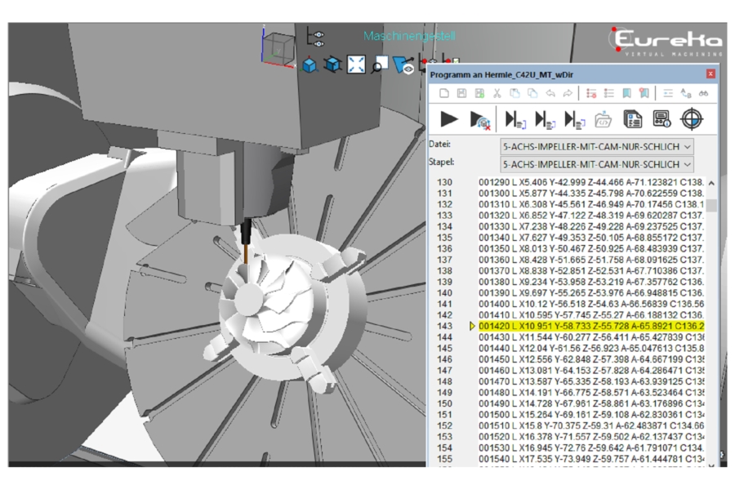Screen dimensions: 735x490
Task: Click the large Play program button
Action: tap(448, 119)
